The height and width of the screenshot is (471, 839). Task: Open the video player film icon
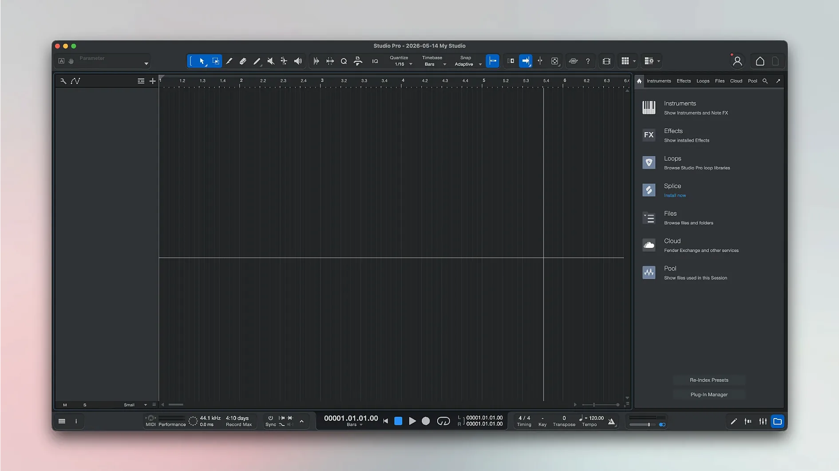[606, 61]
